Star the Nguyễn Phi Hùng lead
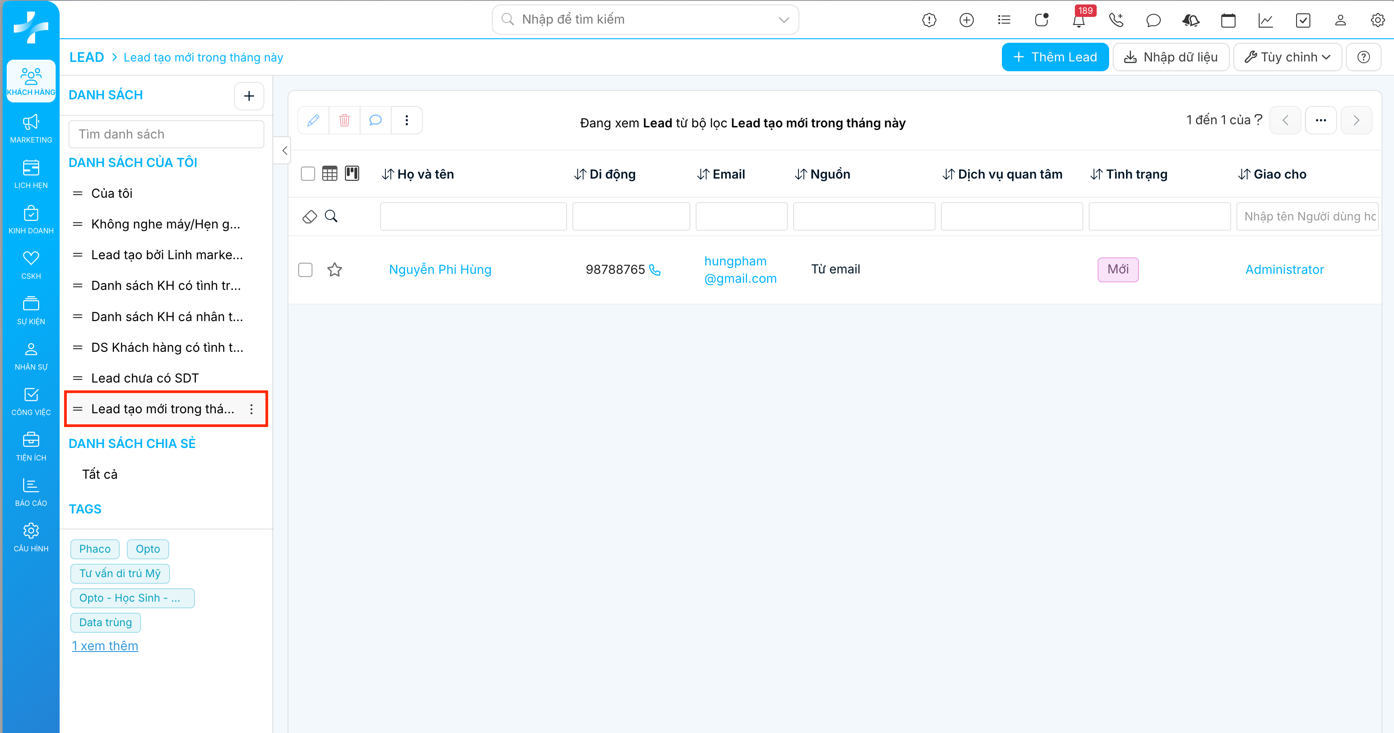The width and height of the screenshot is (1394, 733). (x=334, y=269)
